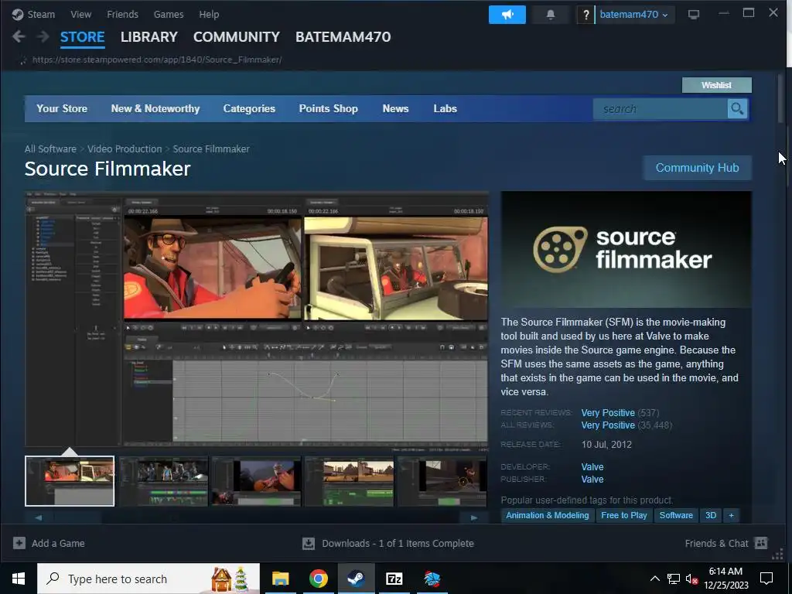This screenshot has height=594, width=792.
Task: Click the source filmmaker logo header image
Action: click(626, 249)
